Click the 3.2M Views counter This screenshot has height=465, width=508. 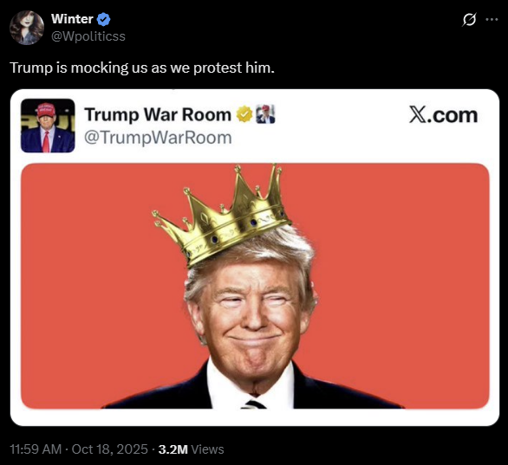191,449
